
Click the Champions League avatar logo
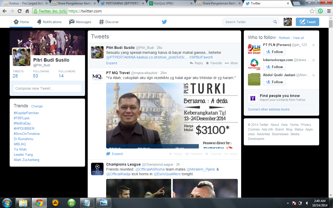tap(97, 169)
